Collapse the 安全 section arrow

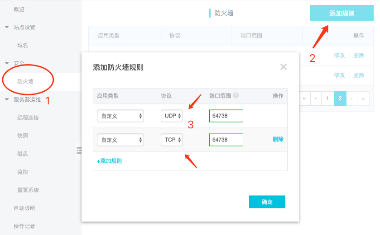[x=7, y=63]
